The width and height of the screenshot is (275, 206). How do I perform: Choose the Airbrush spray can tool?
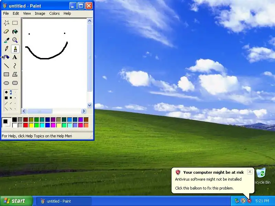pos(7,57)
